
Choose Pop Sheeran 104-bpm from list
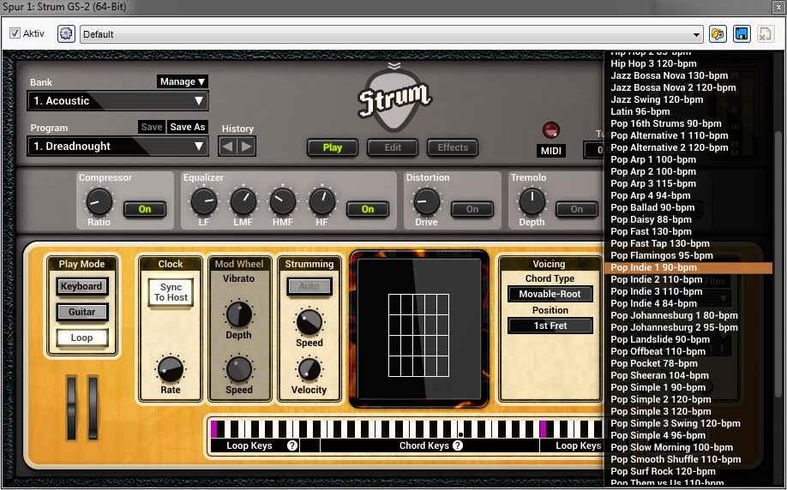click(x=688, y=376)
